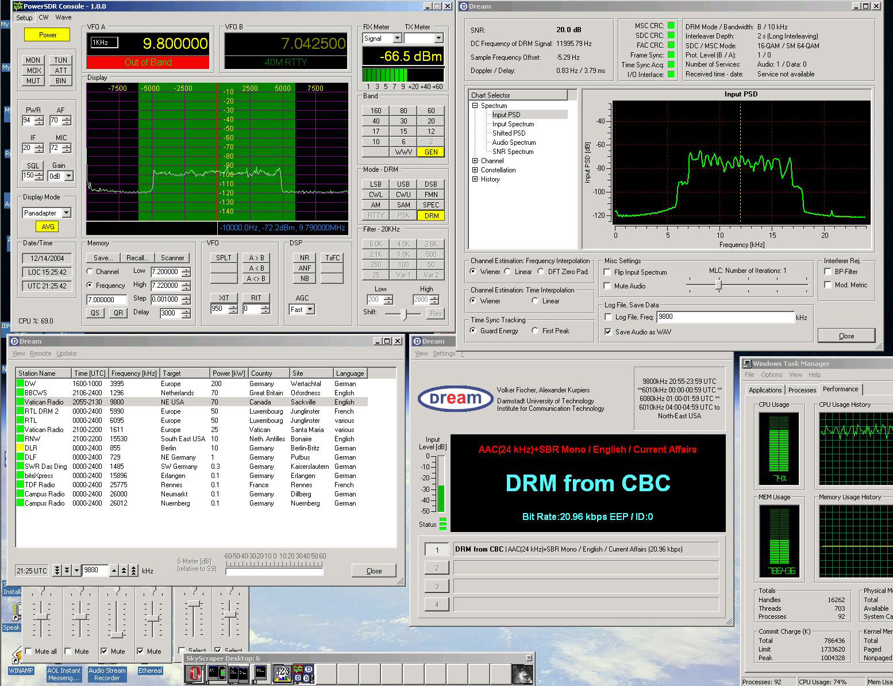Open the Setup menu in PowerSDR
This screenshot has width=893, height=686.
pos(24,18)
